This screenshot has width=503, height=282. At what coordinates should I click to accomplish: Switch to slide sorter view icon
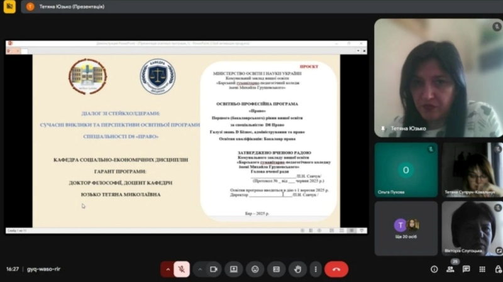pyautogui.click(x=331, y=230)
